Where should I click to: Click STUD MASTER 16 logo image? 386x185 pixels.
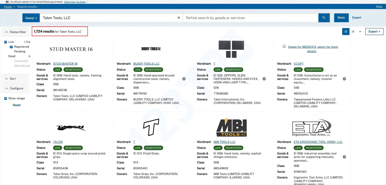(71, 49)
